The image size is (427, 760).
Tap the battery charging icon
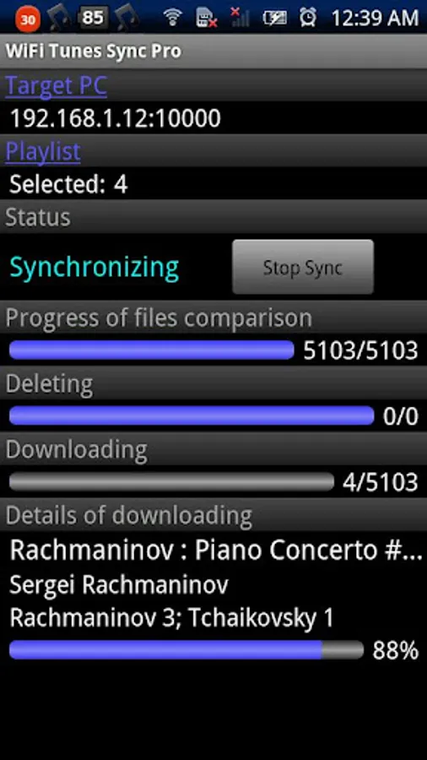point(274,18)
